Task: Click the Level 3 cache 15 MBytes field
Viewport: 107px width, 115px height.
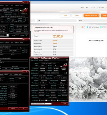Action: pos(18,32)
